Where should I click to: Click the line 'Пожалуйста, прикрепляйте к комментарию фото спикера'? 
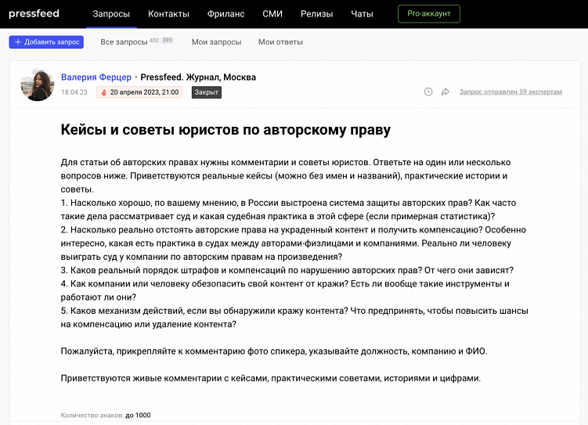pyautogui.click(x=274, y=351)
